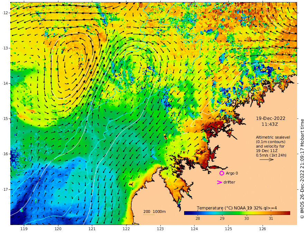Click the latitude -16 axis label
The width and height of the screenshot is (304, 235).
click(x=5, y=154)
